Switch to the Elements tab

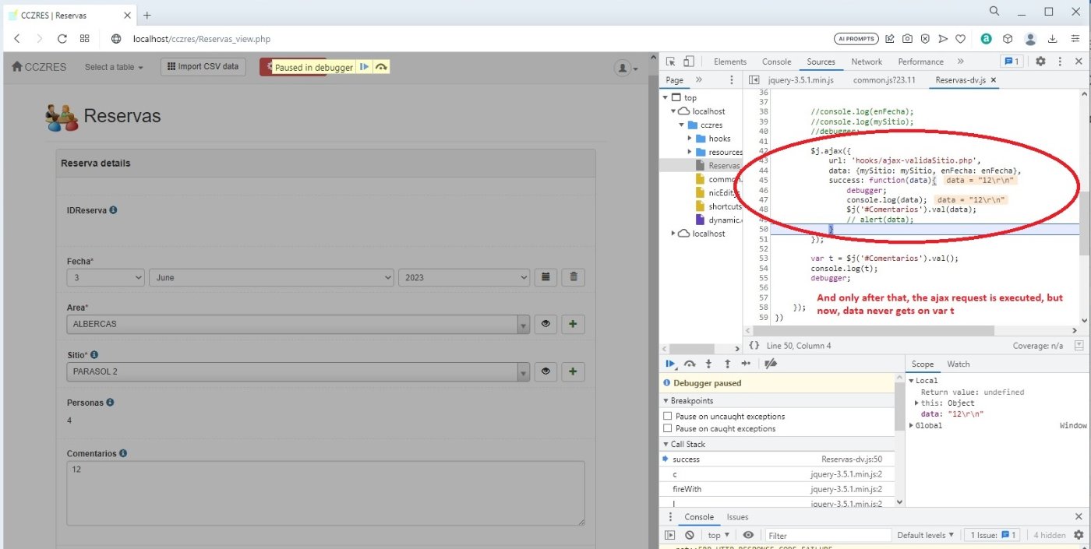point(730,62)
